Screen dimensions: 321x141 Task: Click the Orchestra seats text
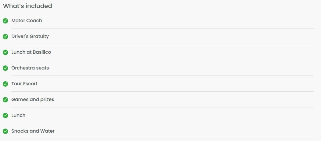(30, 68)
